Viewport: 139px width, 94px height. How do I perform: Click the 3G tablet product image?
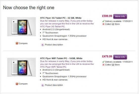pos(21,27)
